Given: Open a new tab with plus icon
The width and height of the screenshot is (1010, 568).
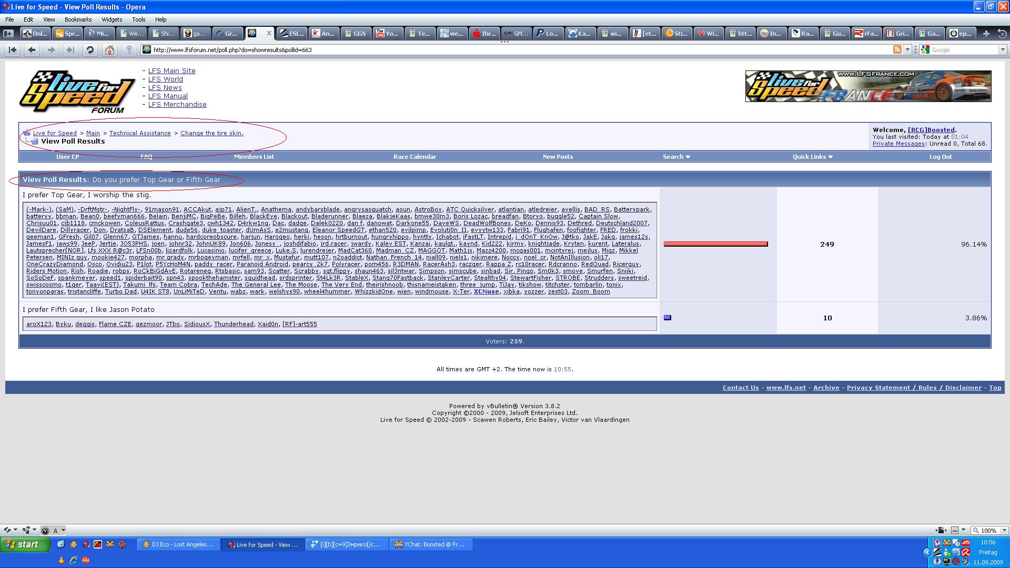Looking at the screenshot, I should [x=986, y=33].
